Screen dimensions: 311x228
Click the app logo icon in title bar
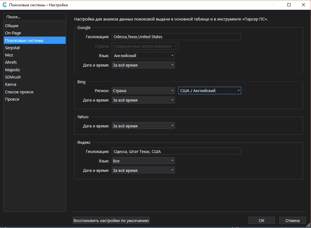click(5, 5)
